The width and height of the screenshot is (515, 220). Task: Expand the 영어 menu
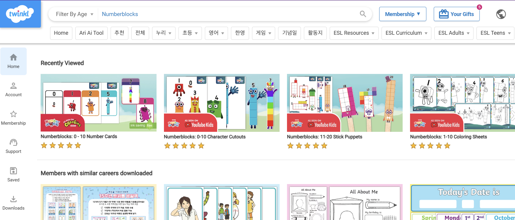216,33
